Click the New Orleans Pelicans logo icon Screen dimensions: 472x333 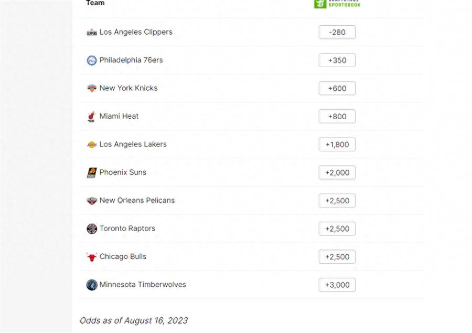[x=92, y=201]
